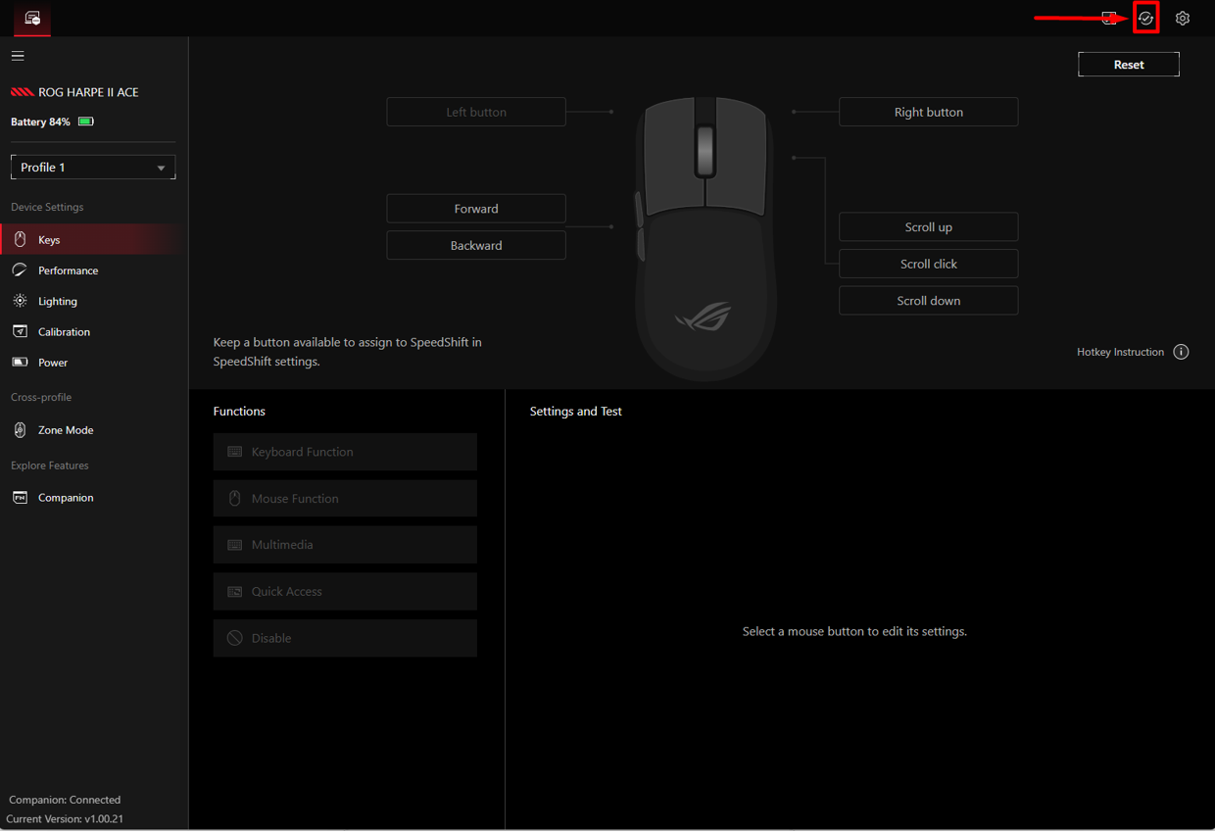Image resolution: width=1215 pixels, height=833 pixels.
Task: Open the Companion feature
Action: click(93, 498)
